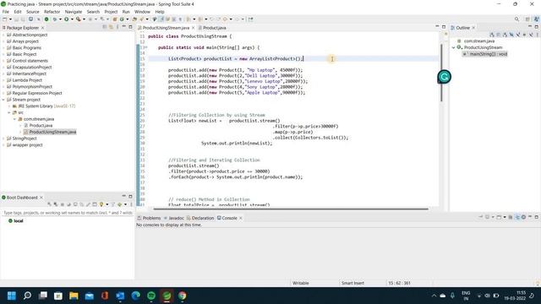This screenshot has height=304, width=541.
Task: Click the Writable status bar entry
Action: tap(301, 283)
